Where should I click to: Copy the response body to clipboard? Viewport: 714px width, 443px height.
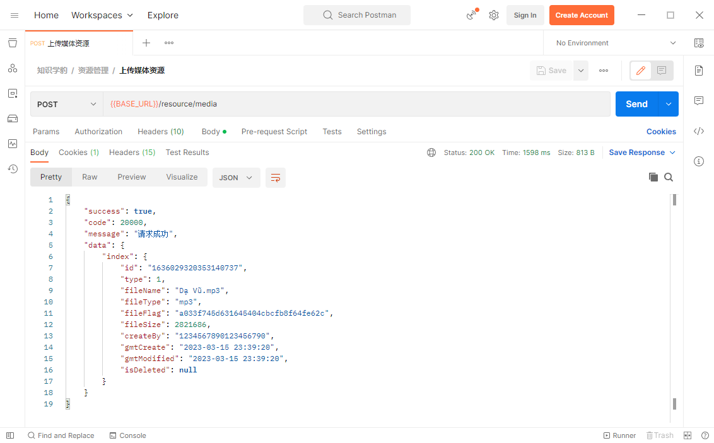pyautogui.click(x=653, y=177)
